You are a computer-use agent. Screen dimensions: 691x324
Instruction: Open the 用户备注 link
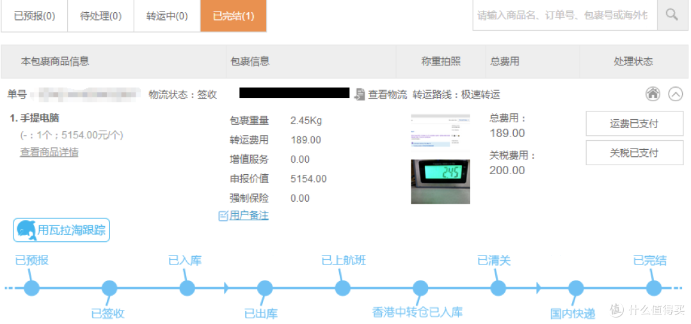(x=249, y=216)
